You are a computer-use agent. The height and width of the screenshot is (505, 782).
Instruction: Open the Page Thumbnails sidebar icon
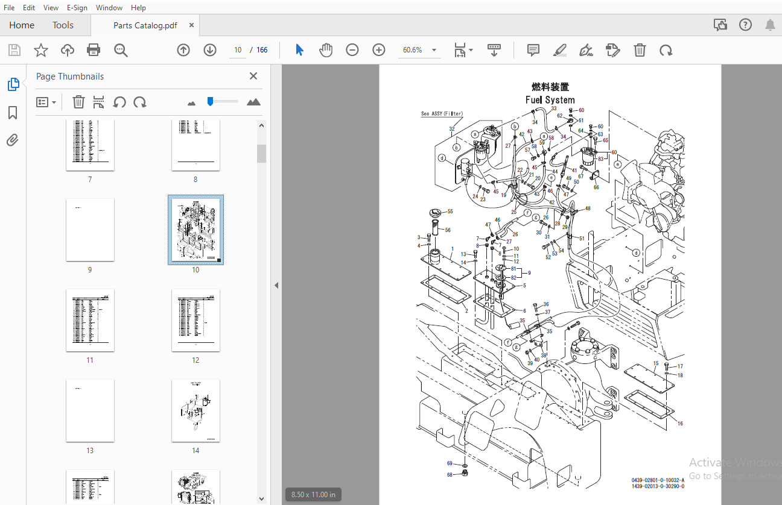(13, 84)
